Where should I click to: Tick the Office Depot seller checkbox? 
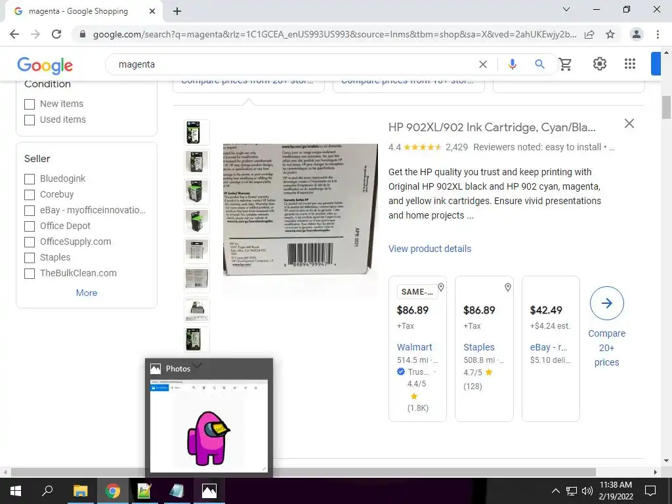click(x=30, y=226)
